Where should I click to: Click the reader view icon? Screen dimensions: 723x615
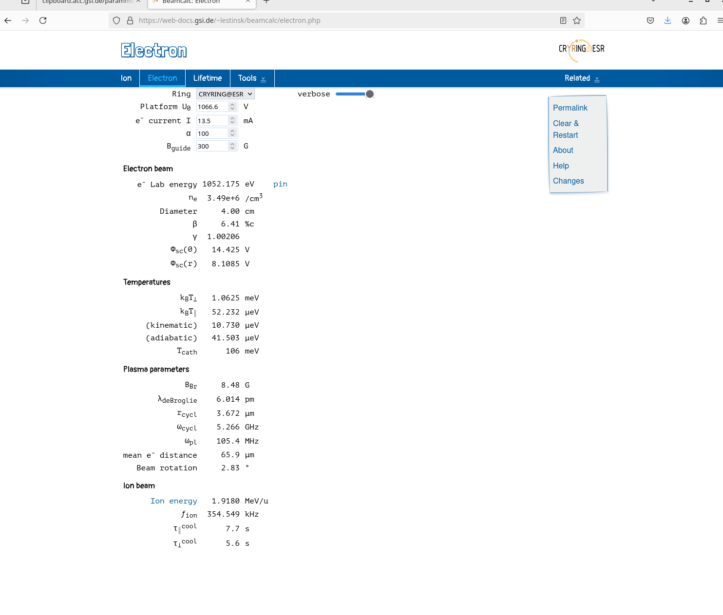pyautogui.click(x=563, y=20)
